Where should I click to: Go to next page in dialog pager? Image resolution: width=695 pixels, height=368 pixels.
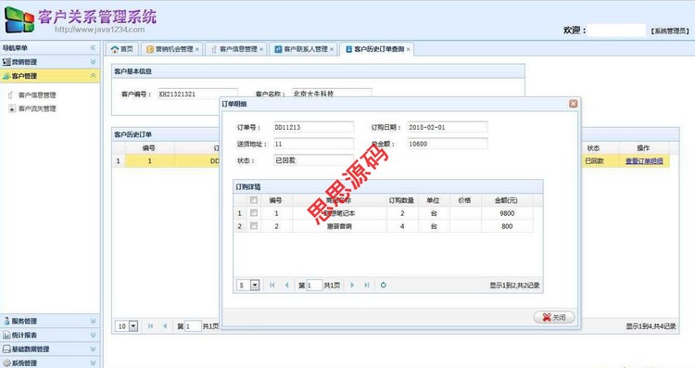pyautogui.click(x=352, y=286)
